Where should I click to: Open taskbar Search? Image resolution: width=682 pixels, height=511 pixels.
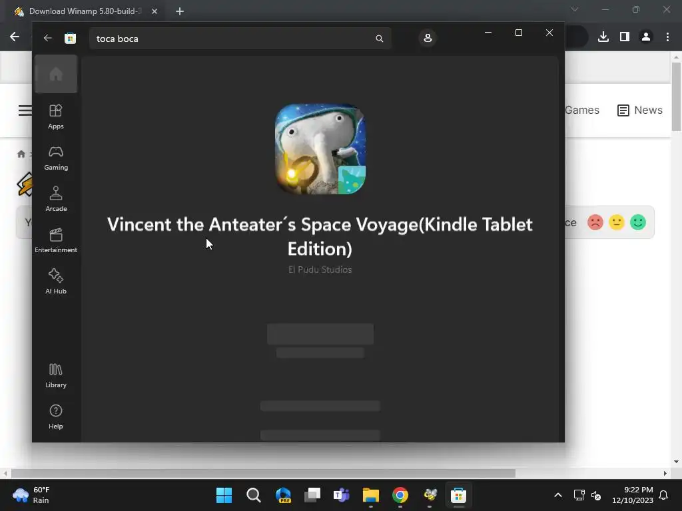pos(254,495)
